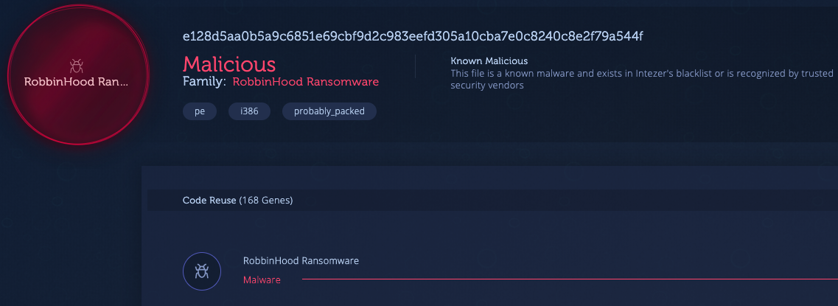Click the vertical divider beside Known Malicious

pos(416,66)
